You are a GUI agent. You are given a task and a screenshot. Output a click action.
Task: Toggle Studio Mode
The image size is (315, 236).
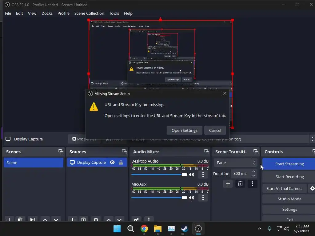pyautogui.click(x=289, y=199)
